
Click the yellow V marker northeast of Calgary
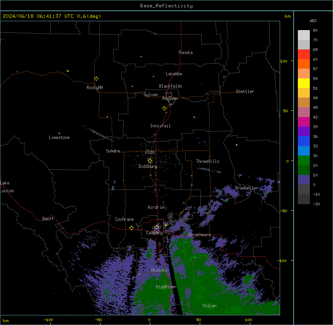(166, 225)
